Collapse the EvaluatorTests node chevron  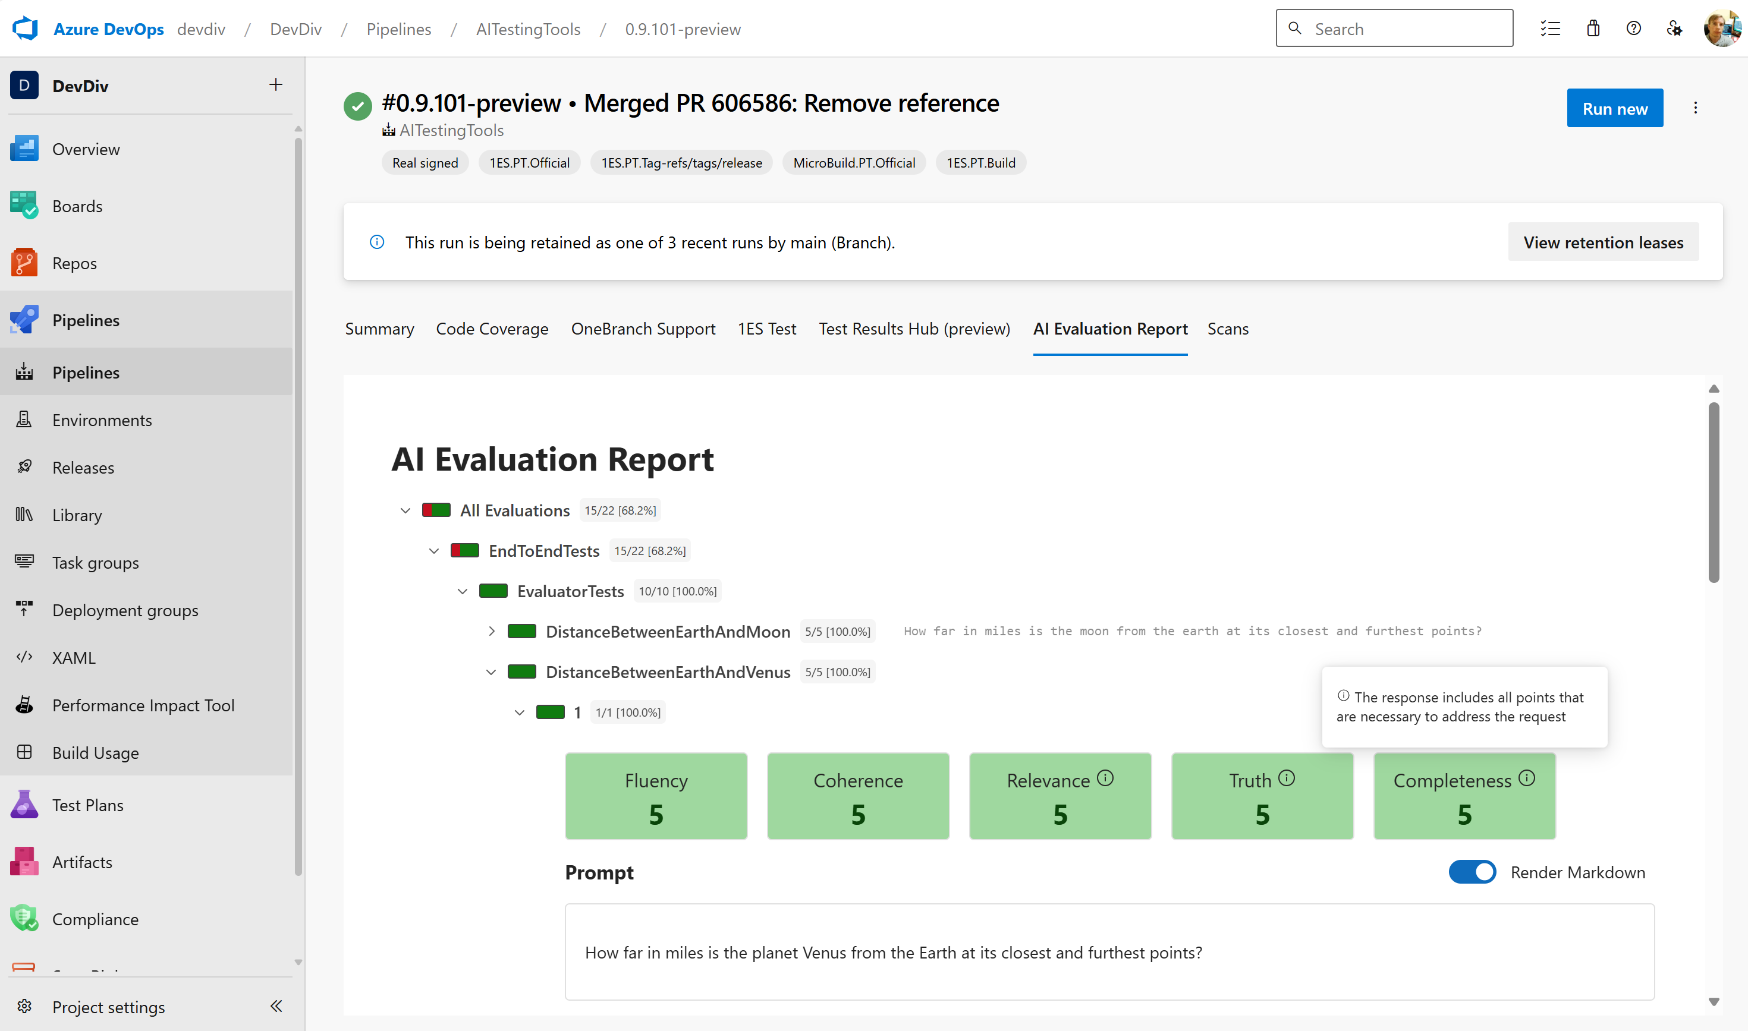[x=462, y=591]
